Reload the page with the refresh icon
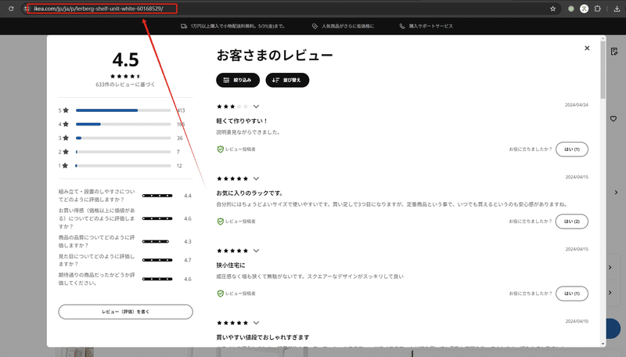Viewport: 626px width, 357px height. click(11, 9)
